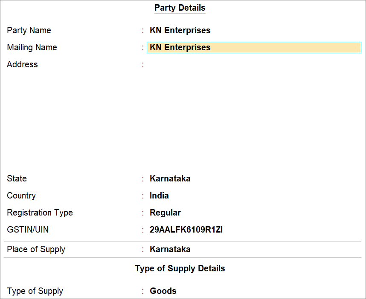
Task: Click the State label
Action: [17, 178]
